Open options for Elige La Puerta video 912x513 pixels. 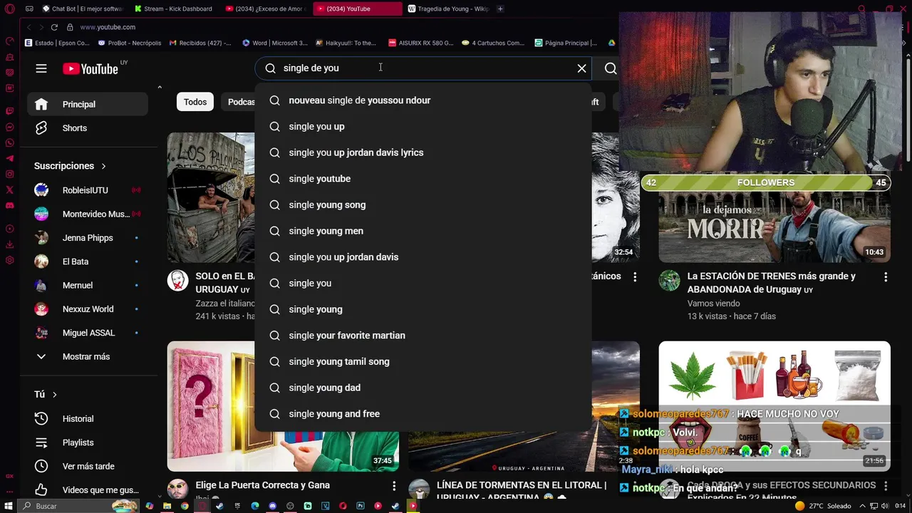coord(394,486)
